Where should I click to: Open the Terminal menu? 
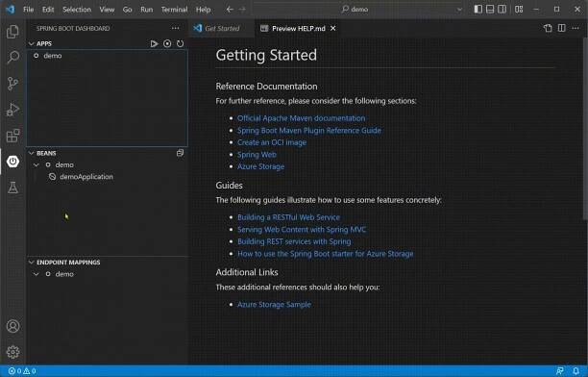coord(174,10)
